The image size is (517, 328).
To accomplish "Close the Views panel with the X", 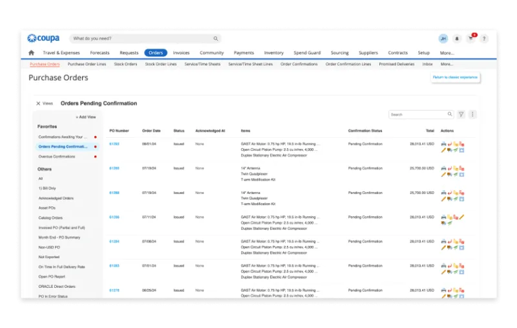I will pyautogui.click(x=38, y=104).
